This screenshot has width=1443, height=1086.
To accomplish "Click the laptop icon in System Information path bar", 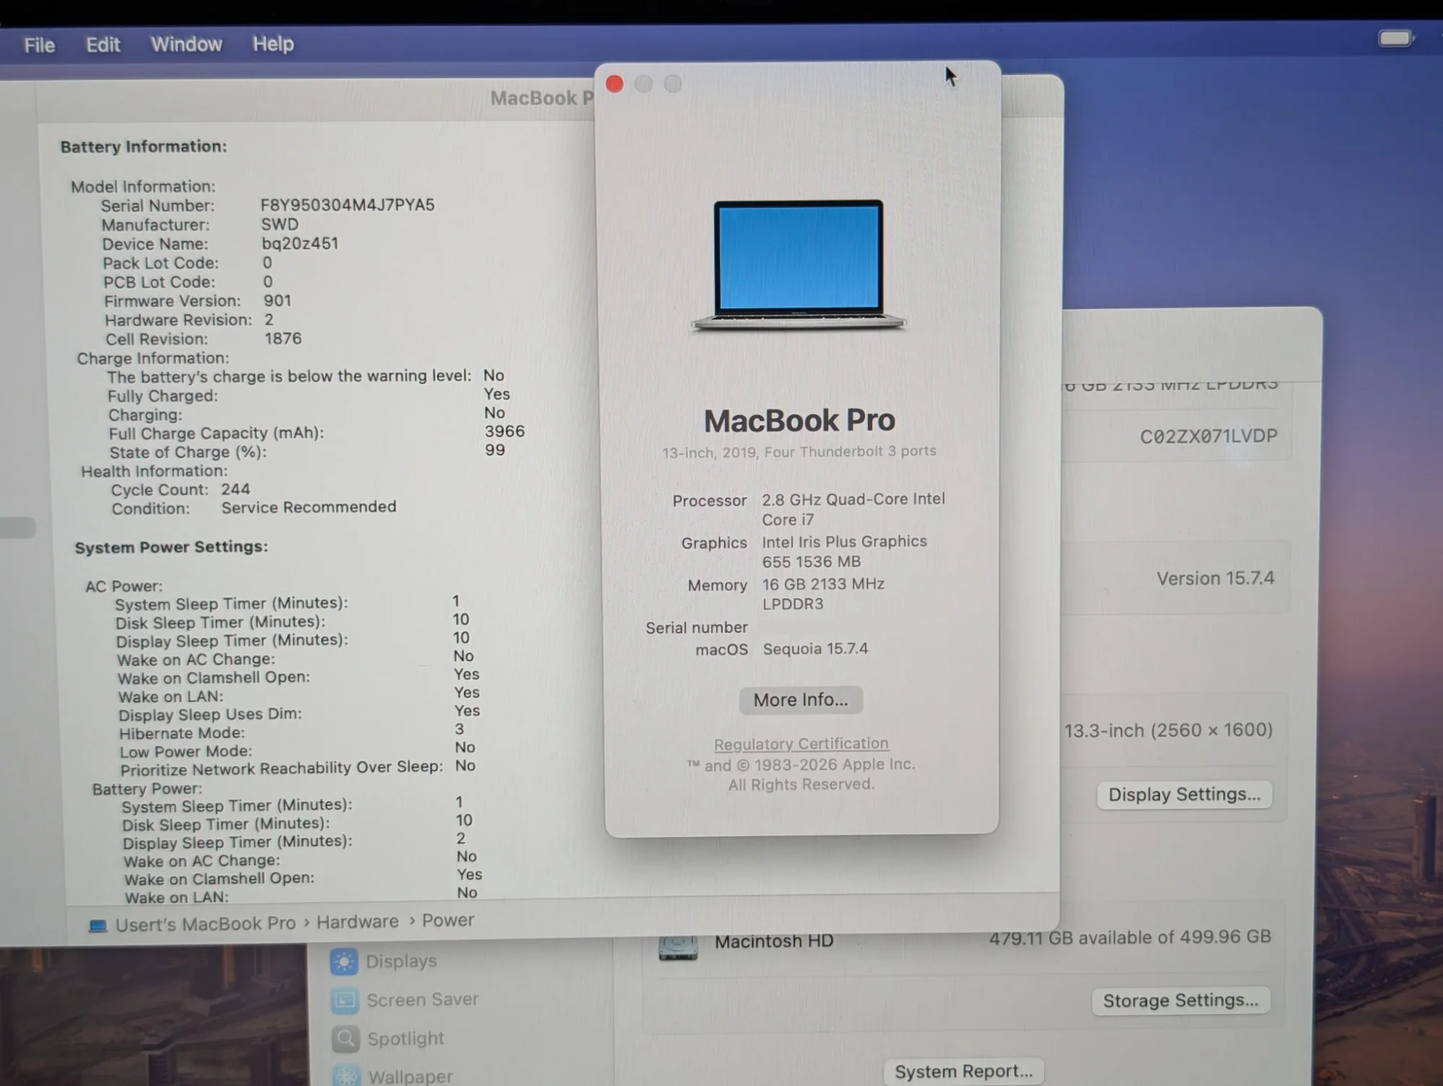I will 97,926.
